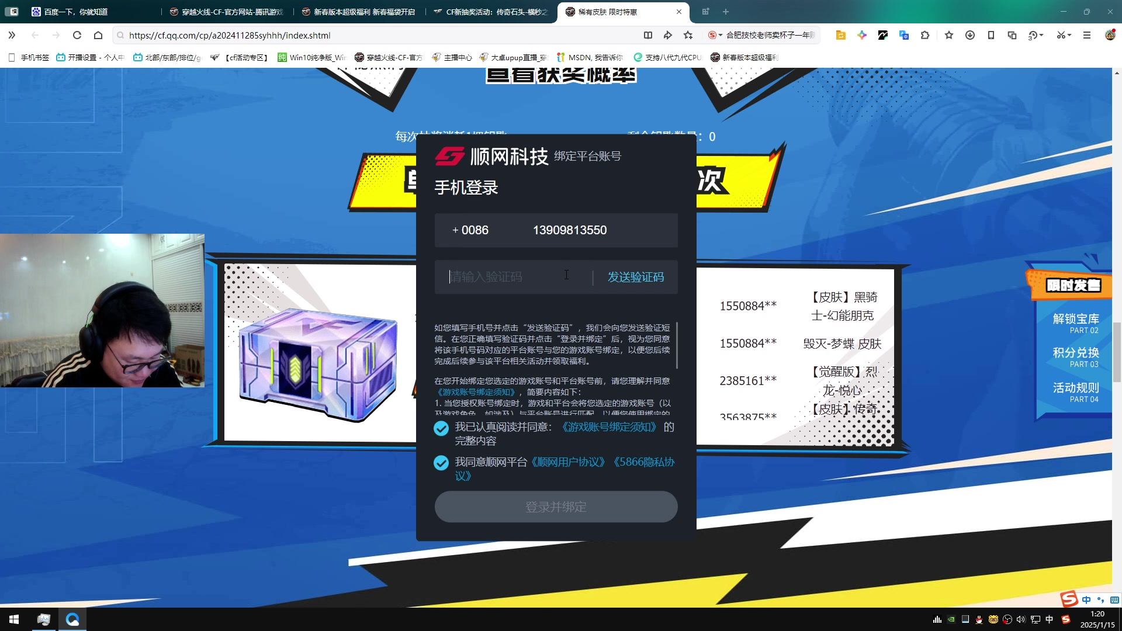Click the tab list icon beside new tab

[x=705, y=12]
